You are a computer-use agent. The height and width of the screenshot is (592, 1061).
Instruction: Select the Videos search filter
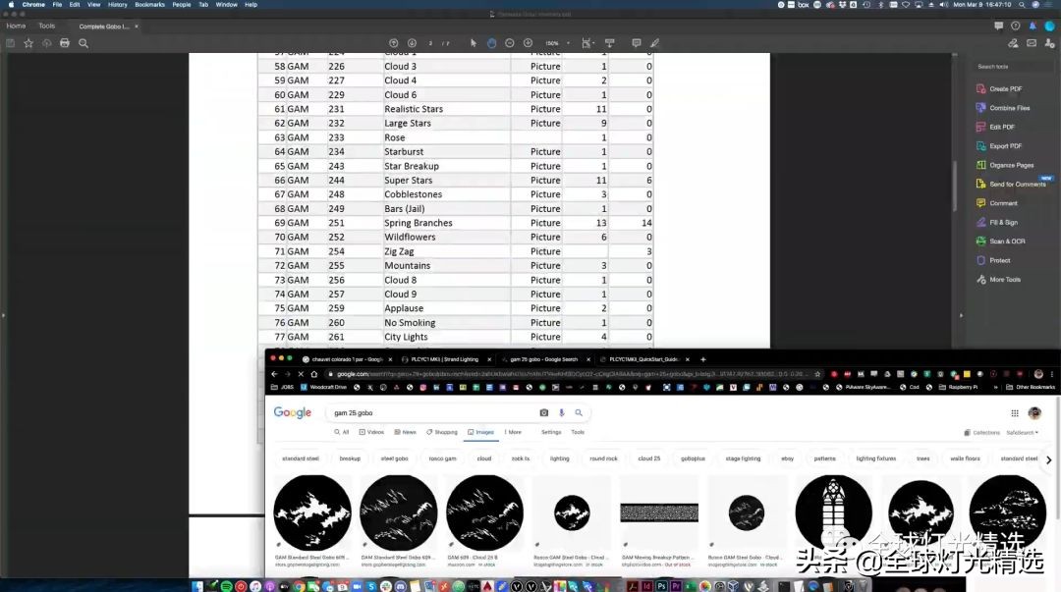(x=371, y=432)
